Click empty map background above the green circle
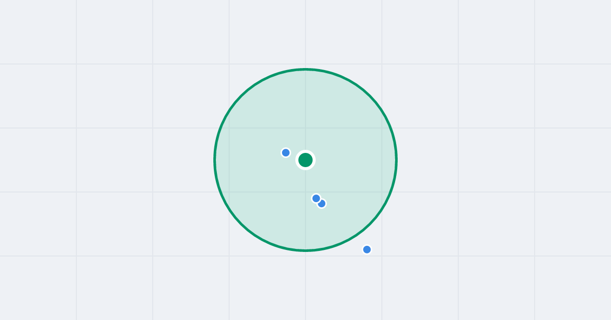The image size is (611, 320). (x=305, y=33)
